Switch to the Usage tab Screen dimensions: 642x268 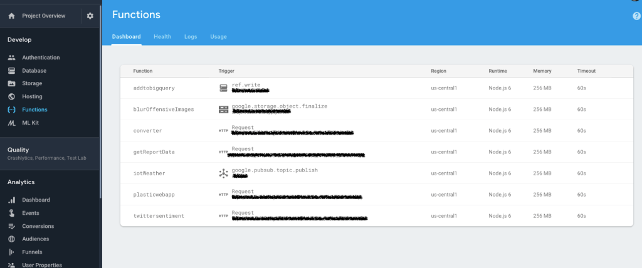coord(219,37)
